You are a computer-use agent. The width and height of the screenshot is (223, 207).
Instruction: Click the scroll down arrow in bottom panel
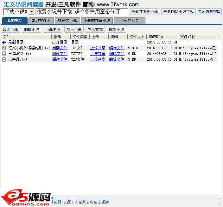click(220, 203)
